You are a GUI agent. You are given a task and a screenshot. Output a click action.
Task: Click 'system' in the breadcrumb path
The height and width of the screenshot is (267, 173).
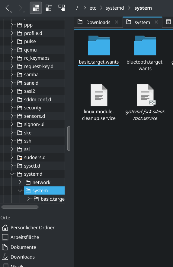(143, 8)
